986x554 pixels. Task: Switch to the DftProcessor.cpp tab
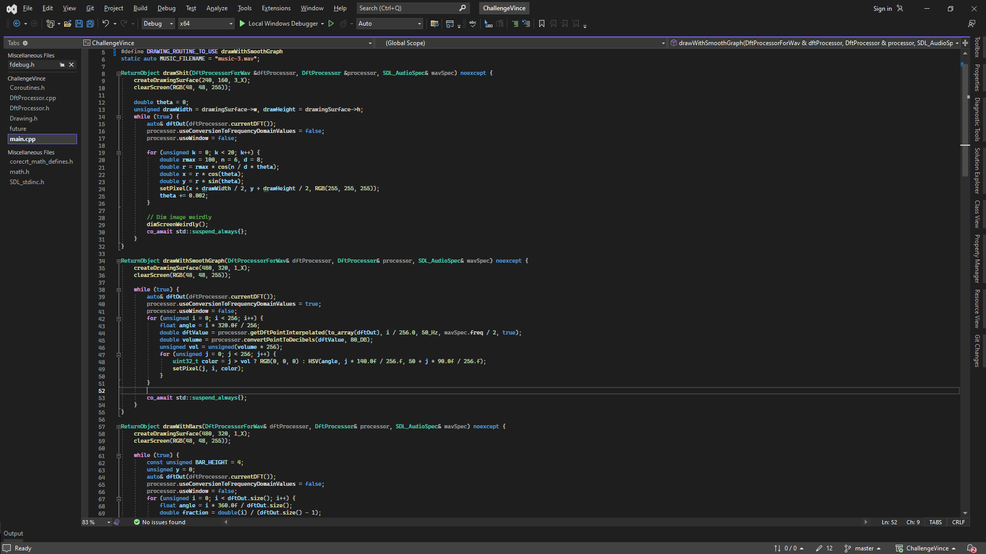click(33, 98)
